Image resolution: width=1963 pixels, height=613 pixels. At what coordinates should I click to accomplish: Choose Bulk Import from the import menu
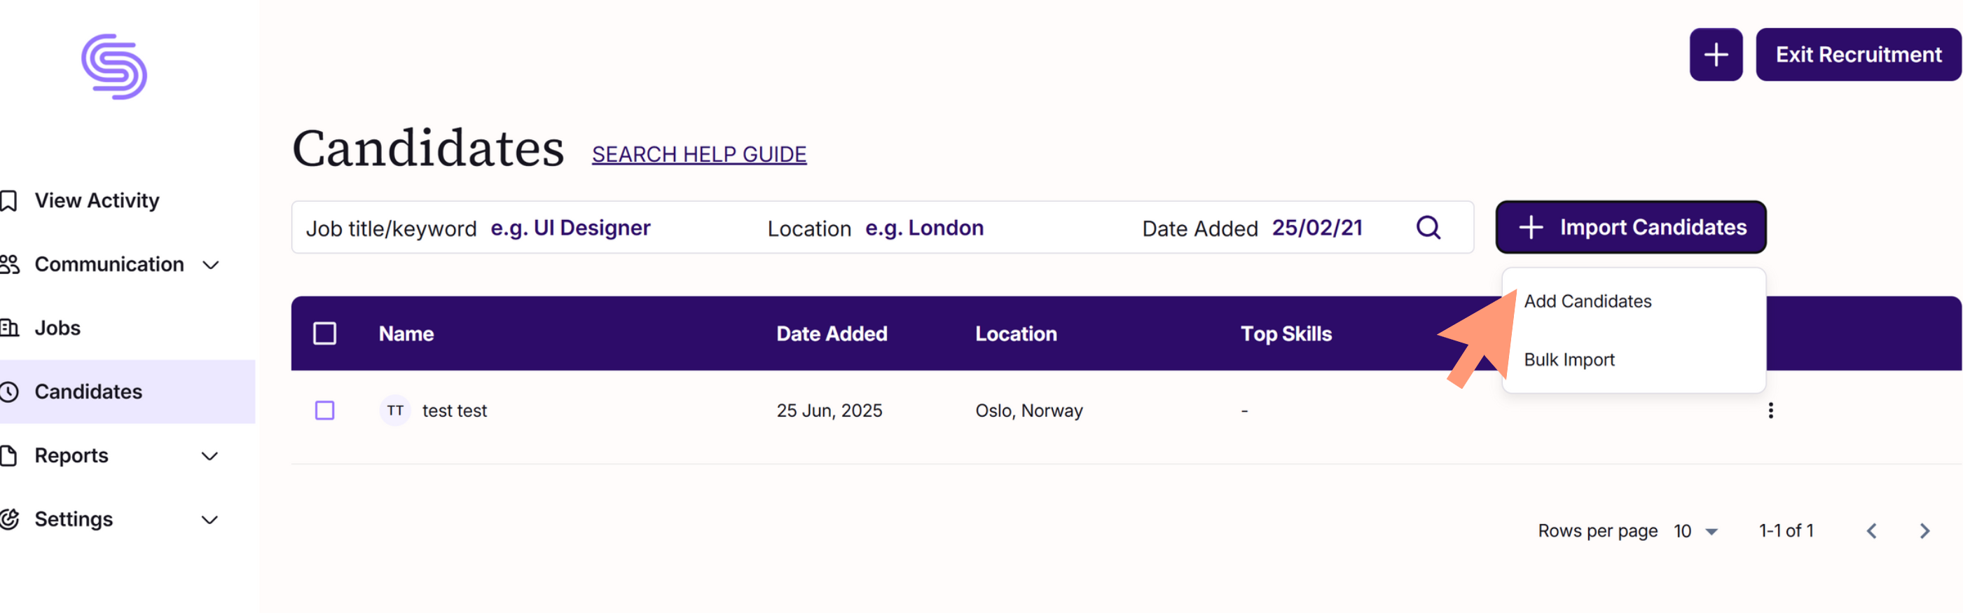[1569, 359]
